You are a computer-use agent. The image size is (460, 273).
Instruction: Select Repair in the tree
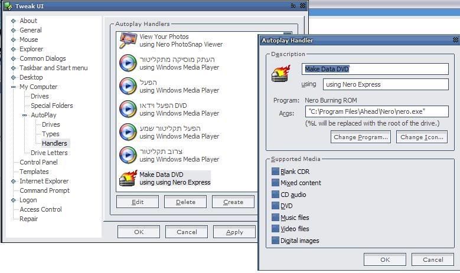pyautogui.click(x=28, y=219)
